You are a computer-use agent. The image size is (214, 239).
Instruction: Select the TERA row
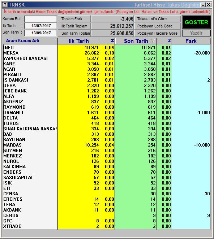tap(107, 205)
